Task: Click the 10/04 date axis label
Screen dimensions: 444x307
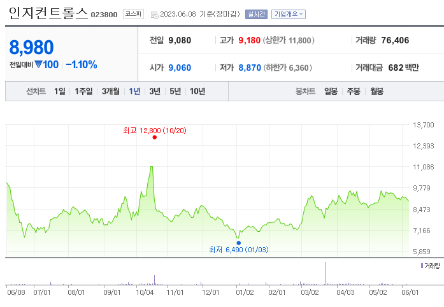Action: coord(145,292)
